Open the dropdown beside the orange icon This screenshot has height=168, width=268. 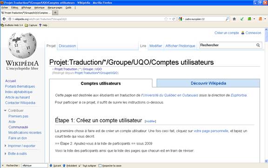[265, 19]
